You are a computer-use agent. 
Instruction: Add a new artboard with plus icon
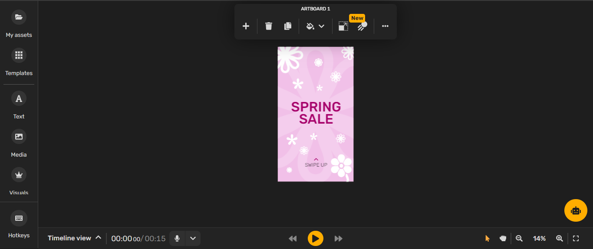pos(246,26)
